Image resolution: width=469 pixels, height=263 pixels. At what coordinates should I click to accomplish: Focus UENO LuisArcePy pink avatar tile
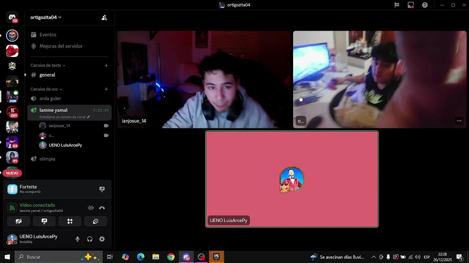(292, 179)
